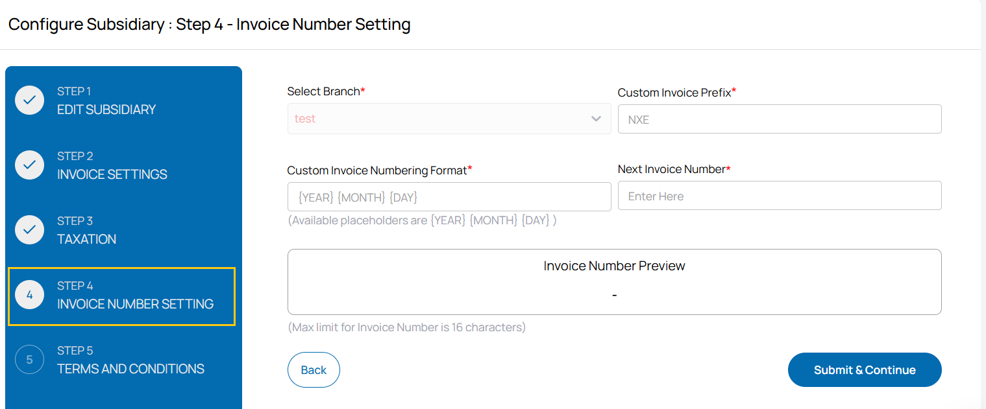Click the available placeholders hint text

422,220
